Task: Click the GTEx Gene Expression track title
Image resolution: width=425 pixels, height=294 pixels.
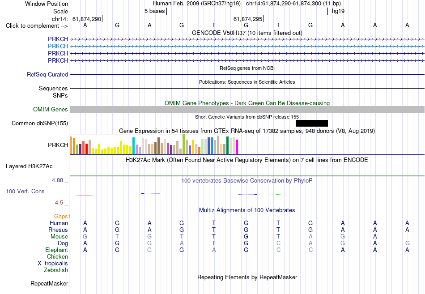Action: point(247,131)
